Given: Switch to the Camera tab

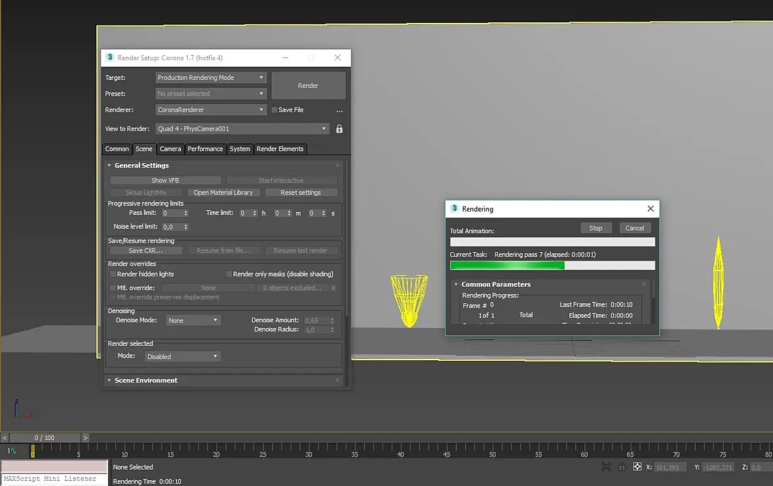Looking at the screenshot, I should (170, 149).
